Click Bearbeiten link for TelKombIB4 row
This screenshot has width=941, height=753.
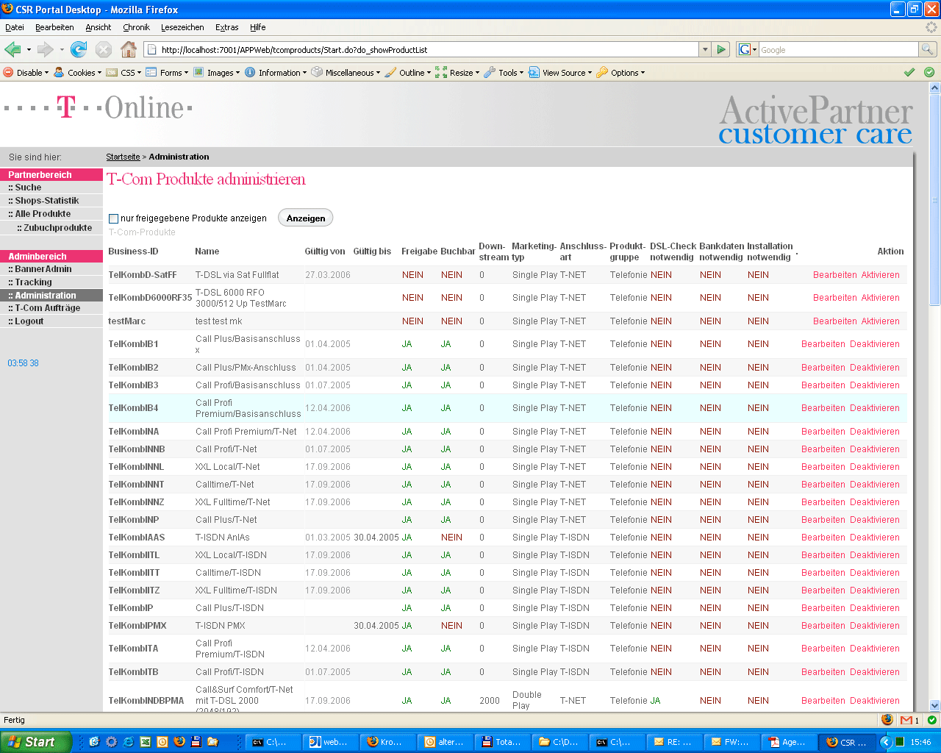823,408
